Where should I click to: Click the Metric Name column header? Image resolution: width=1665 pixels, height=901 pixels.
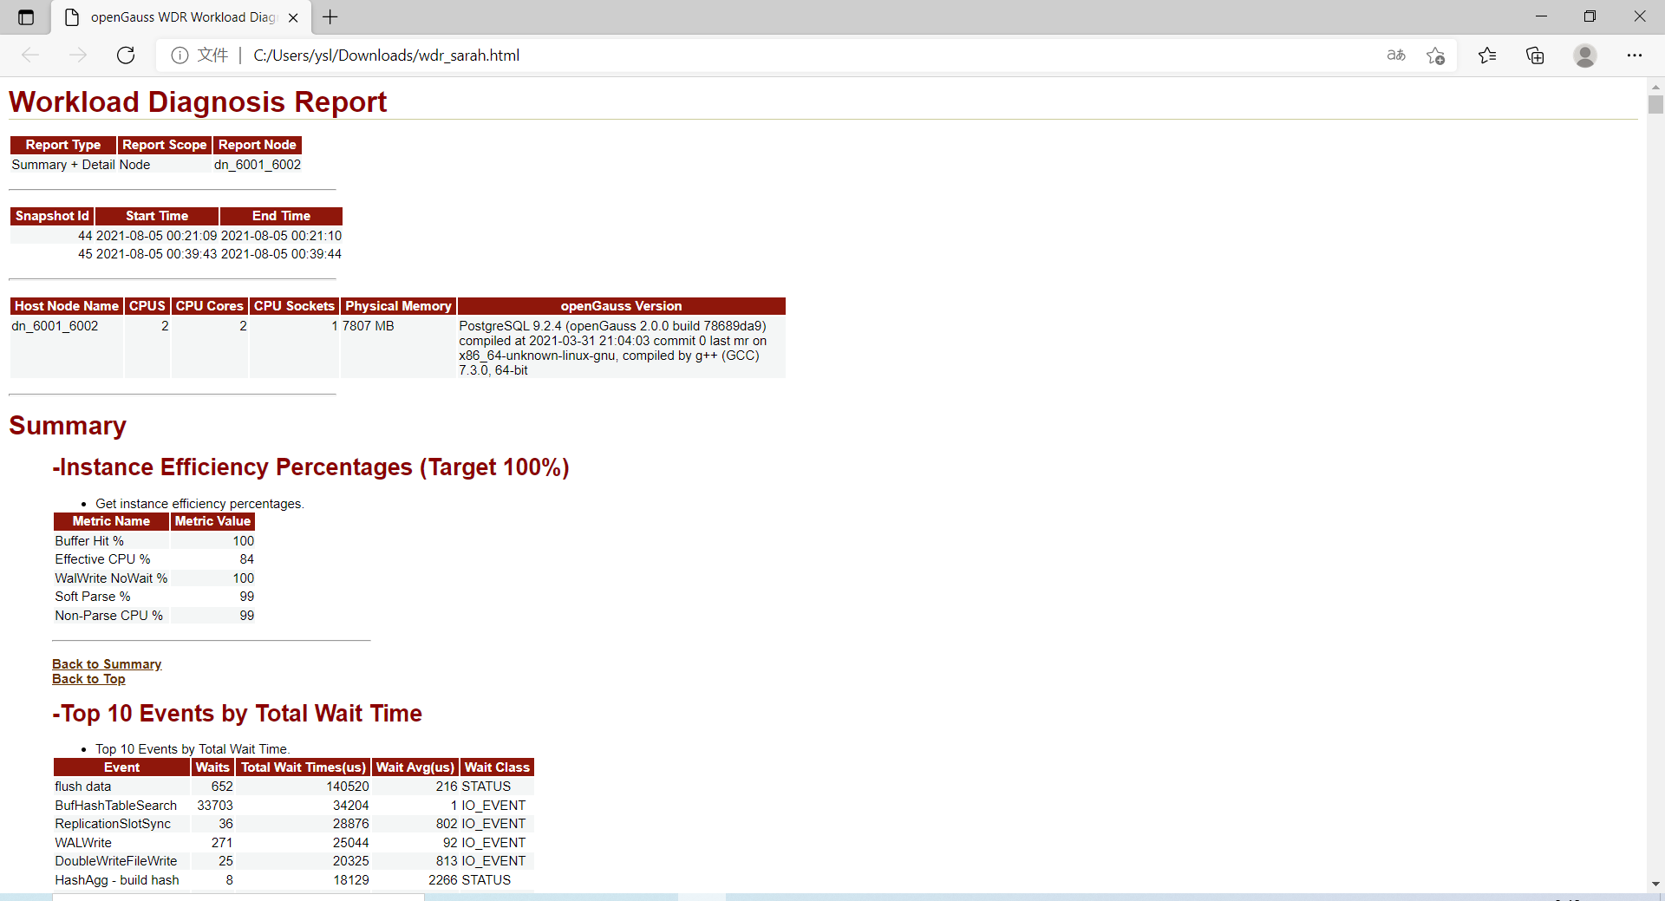pos(111,521)
